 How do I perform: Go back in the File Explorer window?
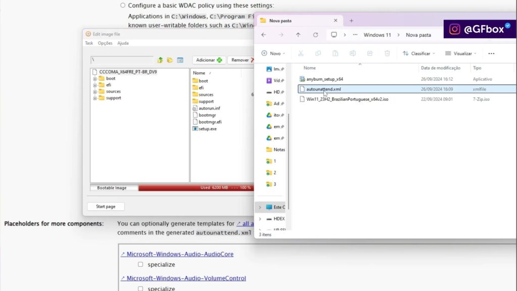click(x=264, y=35)
